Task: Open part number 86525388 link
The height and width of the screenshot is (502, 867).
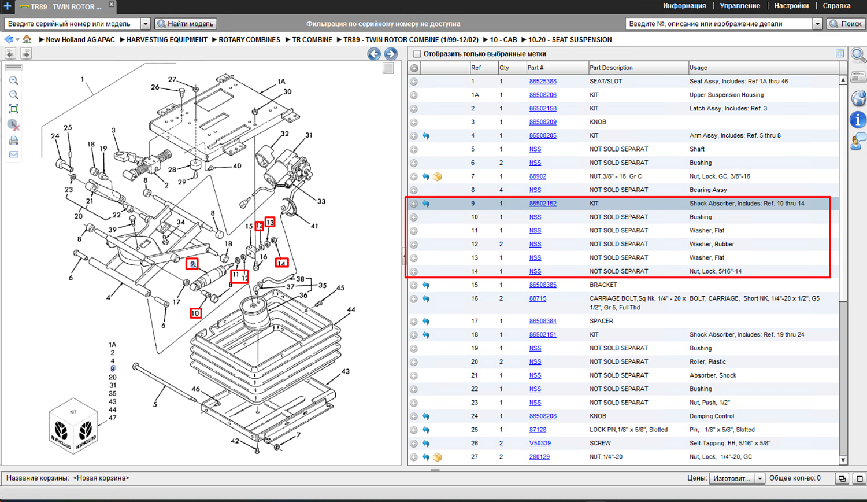Action: 543,82
